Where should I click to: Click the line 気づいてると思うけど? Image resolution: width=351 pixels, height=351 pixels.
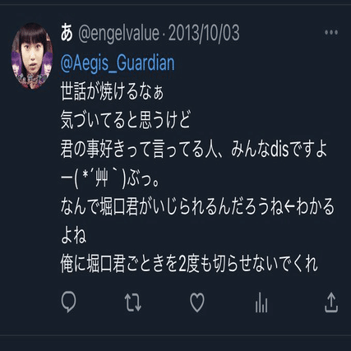coord(126,121)
